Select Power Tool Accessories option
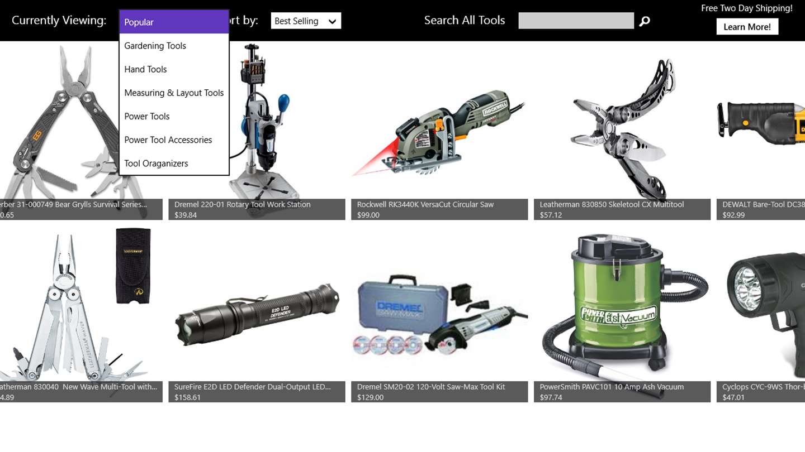The width and height of the screenshot is (805, 452). [174, 140]
